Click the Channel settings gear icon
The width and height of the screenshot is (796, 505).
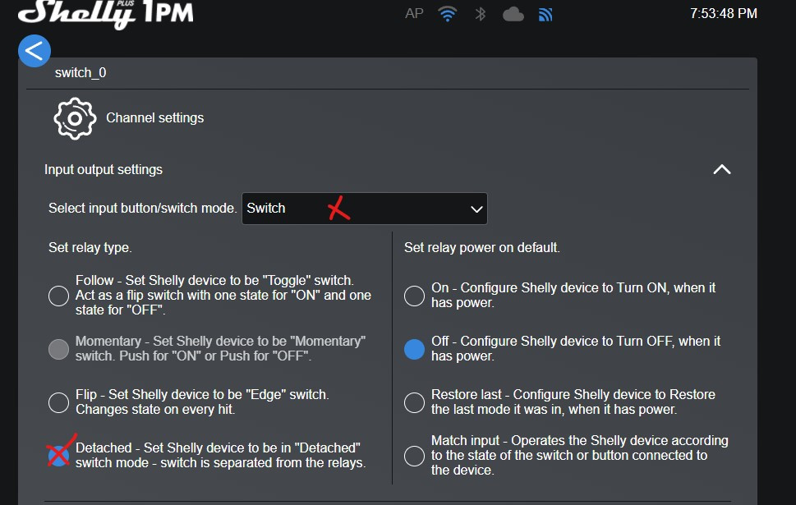[x=74, y=118]
